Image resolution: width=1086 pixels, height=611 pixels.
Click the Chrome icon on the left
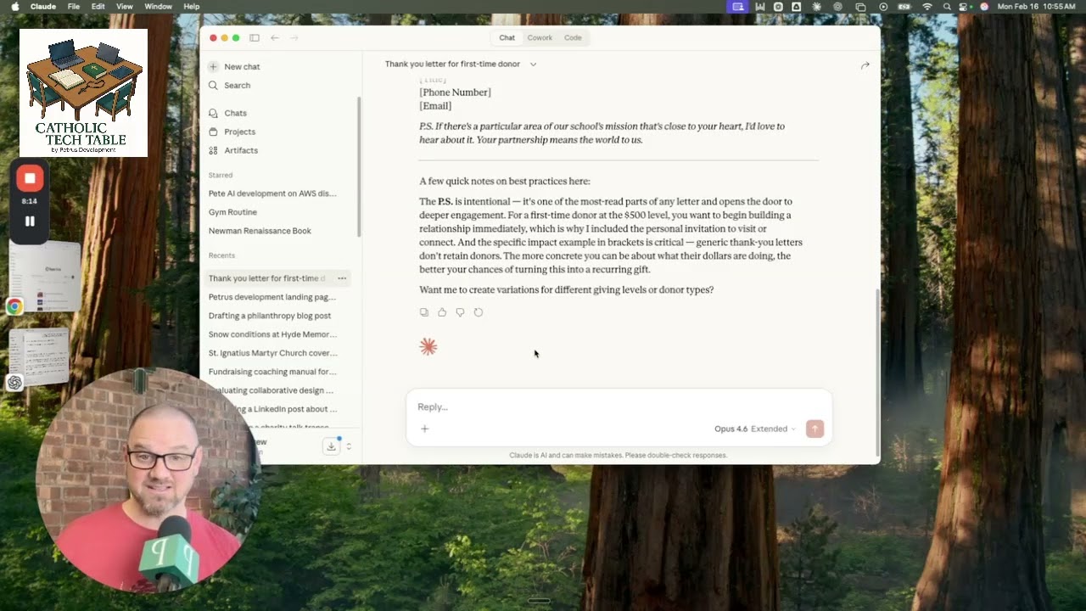pyautogui.click(x=14, y=307)
